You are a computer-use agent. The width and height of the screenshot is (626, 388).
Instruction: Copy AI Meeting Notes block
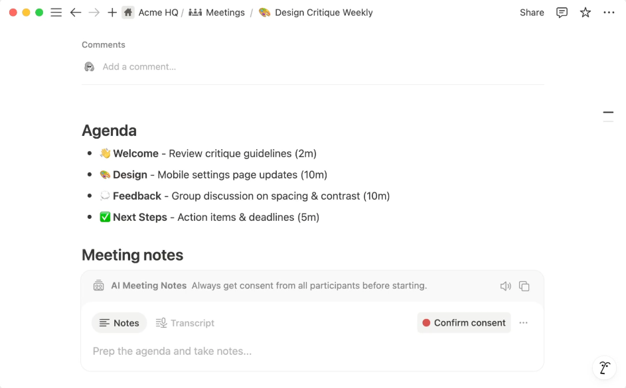click(x=524, y=286)
